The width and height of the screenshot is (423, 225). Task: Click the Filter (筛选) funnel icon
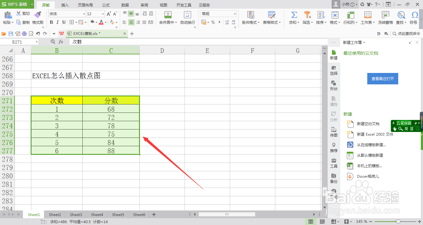click(307, 15)
